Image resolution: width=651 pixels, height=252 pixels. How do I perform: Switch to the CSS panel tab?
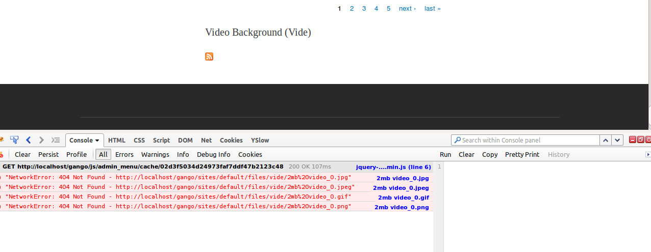point(139,141)
